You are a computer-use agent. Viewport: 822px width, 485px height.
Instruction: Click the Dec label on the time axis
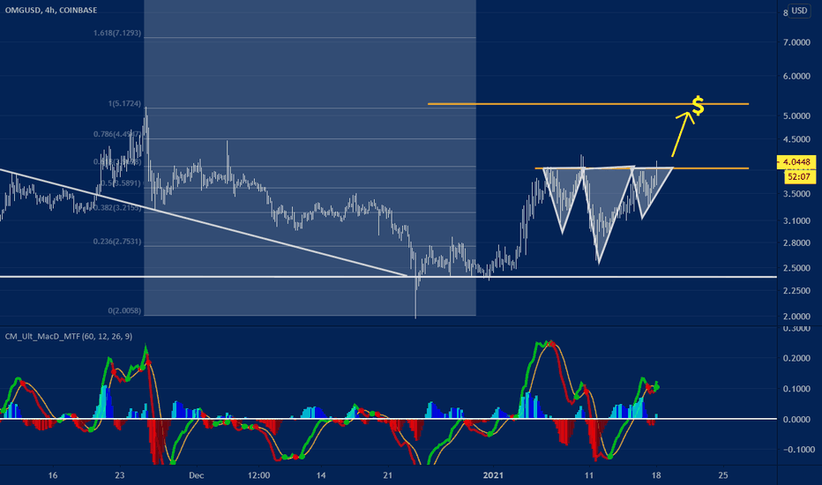point(196,475)
